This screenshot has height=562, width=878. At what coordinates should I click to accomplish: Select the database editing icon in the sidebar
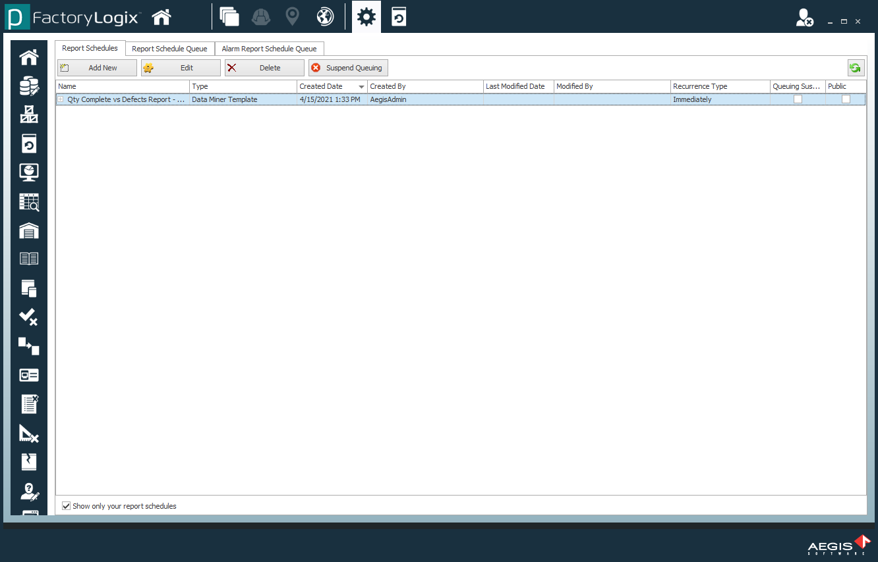(28, 84)
